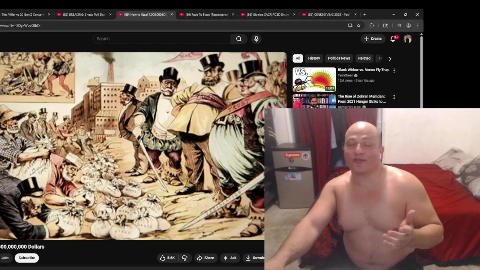Select the All filter chip

(298, 58)
